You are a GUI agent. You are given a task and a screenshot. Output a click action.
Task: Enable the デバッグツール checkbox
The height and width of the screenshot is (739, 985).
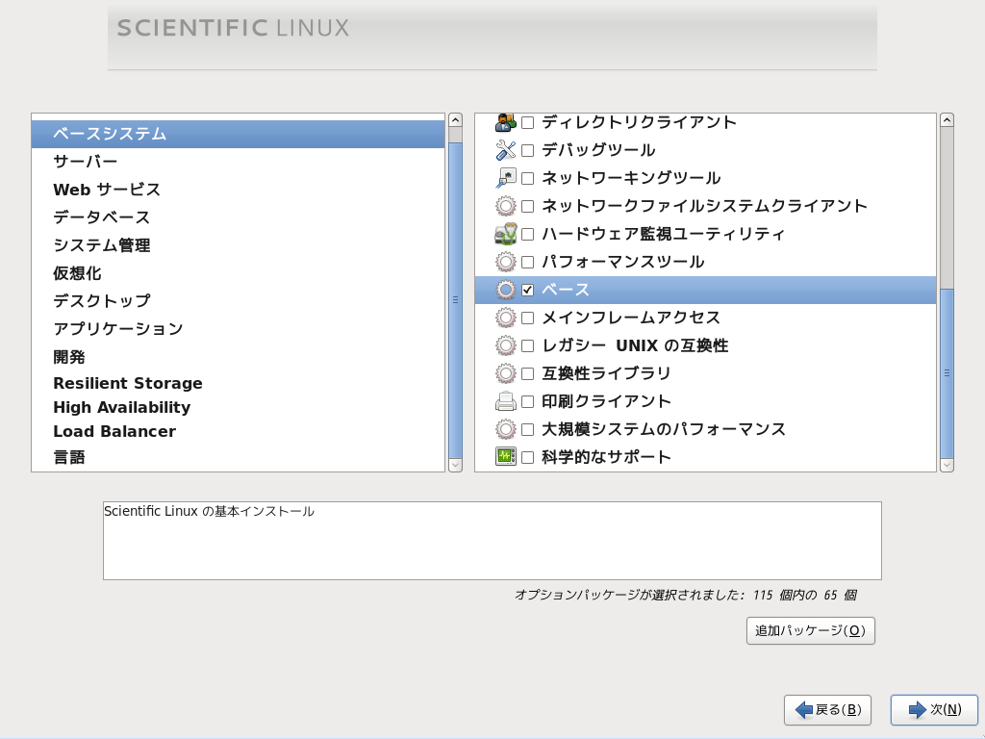click(x=528, y=150)
